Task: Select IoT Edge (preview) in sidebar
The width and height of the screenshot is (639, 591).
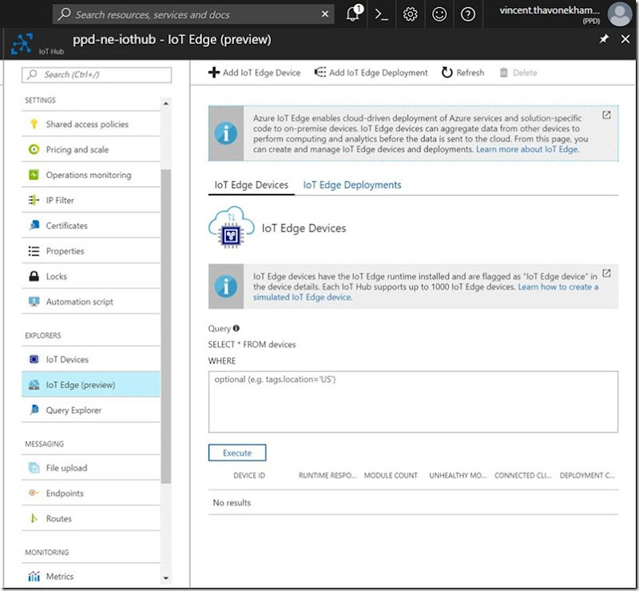Action: tap(91, 385)
